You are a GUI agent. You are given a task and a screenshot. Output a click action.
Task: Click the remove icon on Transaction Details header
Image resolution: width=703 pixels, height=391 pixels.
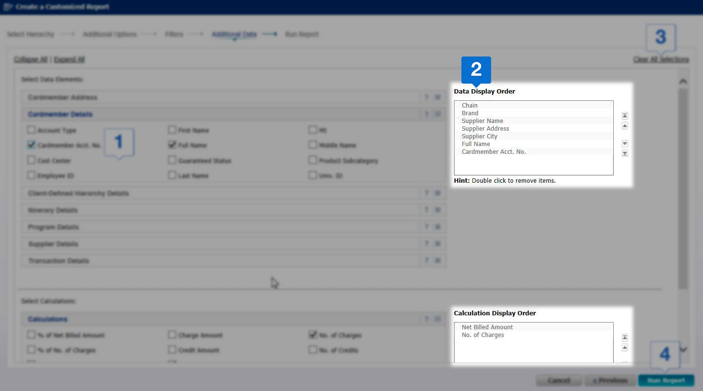point(438,260)
